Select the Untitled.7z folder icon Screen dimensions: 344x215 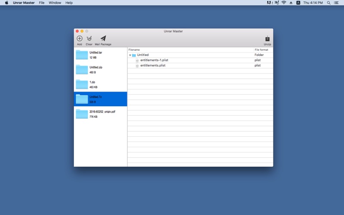82,99
